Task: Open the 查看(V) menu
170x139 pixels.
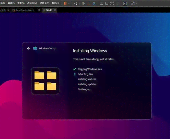Action: click(x=21, y=3)
